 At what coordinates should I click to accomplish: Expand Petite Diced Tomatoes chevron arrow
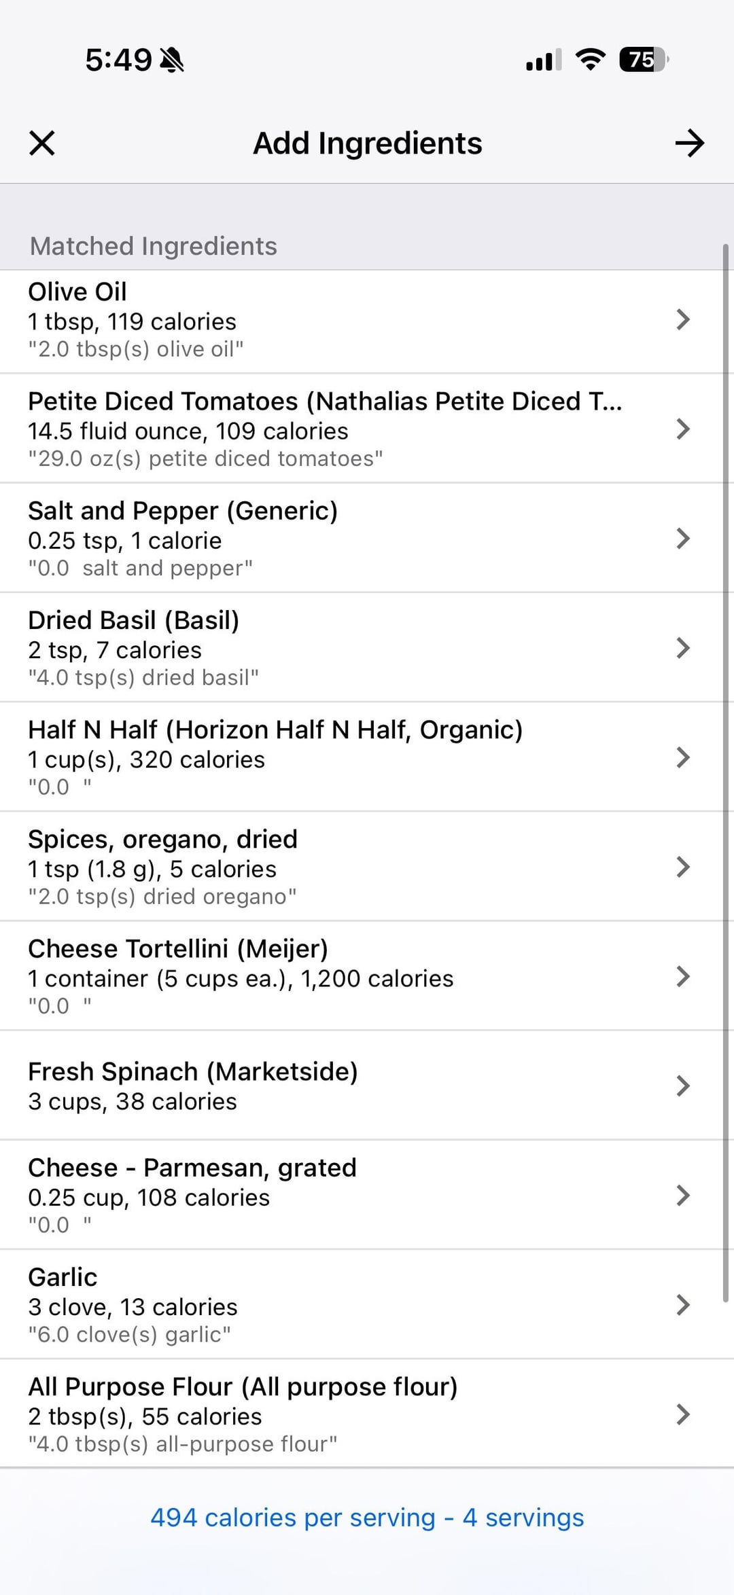point(683,429)
